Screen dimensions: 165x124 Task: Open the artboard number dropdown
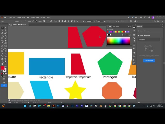coord(33,103)
